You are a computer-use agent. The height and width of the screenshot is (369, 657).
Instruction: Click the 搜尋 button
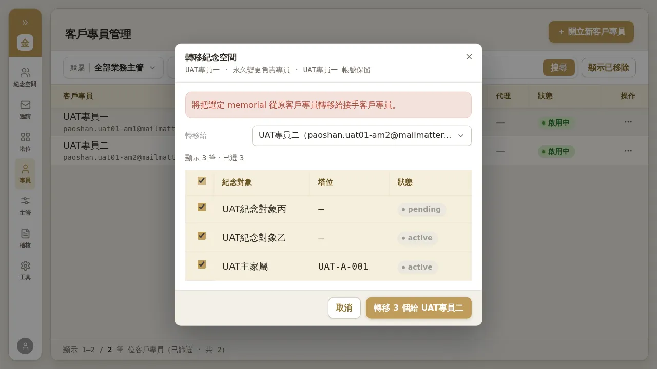(x=559, y=68)
